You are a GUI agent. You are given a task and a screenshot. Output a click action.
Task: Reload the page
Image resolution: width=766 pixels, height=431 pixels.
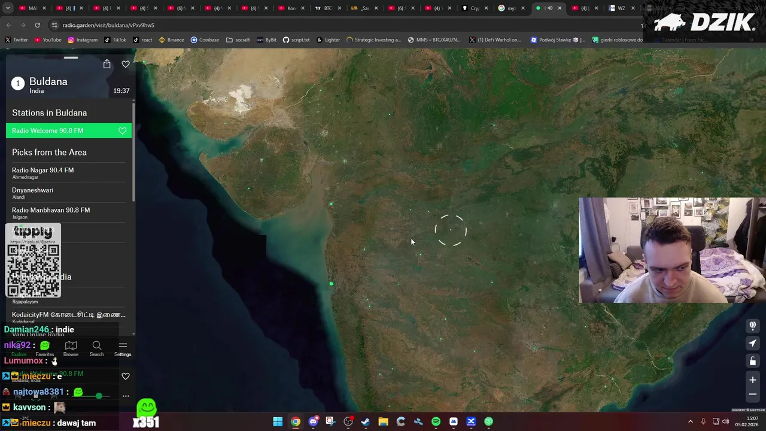pyautogui.click(x=37, y=25)
